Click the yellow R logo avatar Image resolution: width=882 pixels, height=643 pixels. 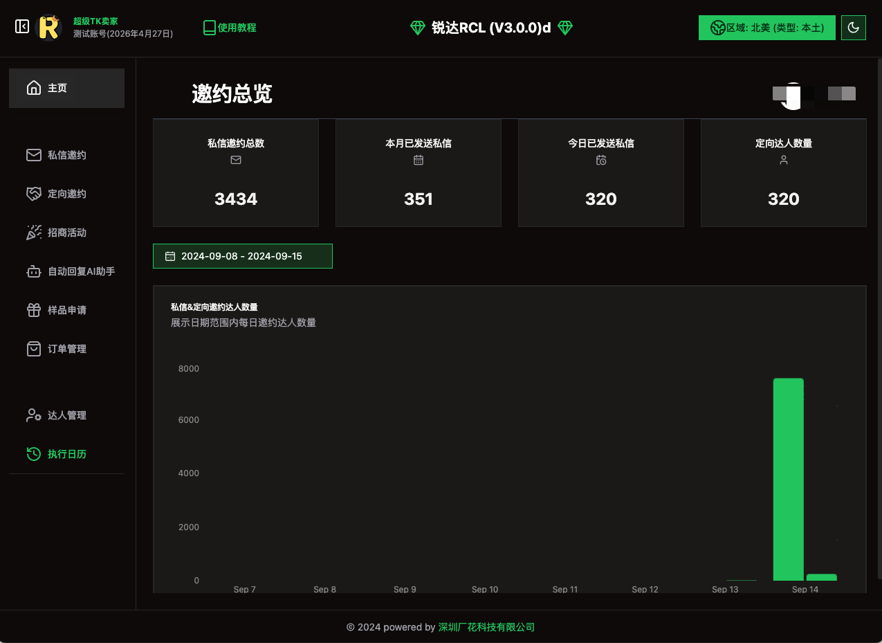pos(48,28)
